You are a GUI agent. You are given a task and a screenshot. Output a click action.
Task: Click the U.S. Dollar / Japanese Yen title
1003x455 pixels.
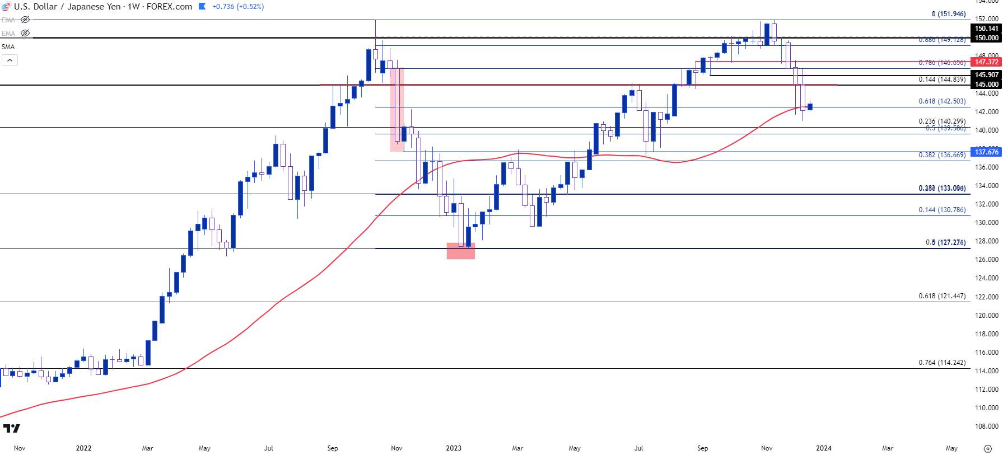(x=67, y=7)
